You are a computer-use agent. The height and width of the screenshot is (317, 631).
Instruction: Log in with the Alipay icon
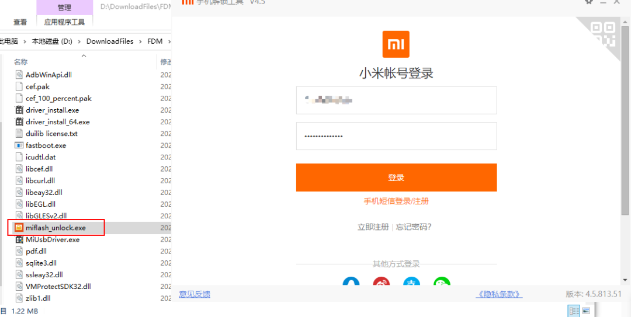[x=412, y=281]
